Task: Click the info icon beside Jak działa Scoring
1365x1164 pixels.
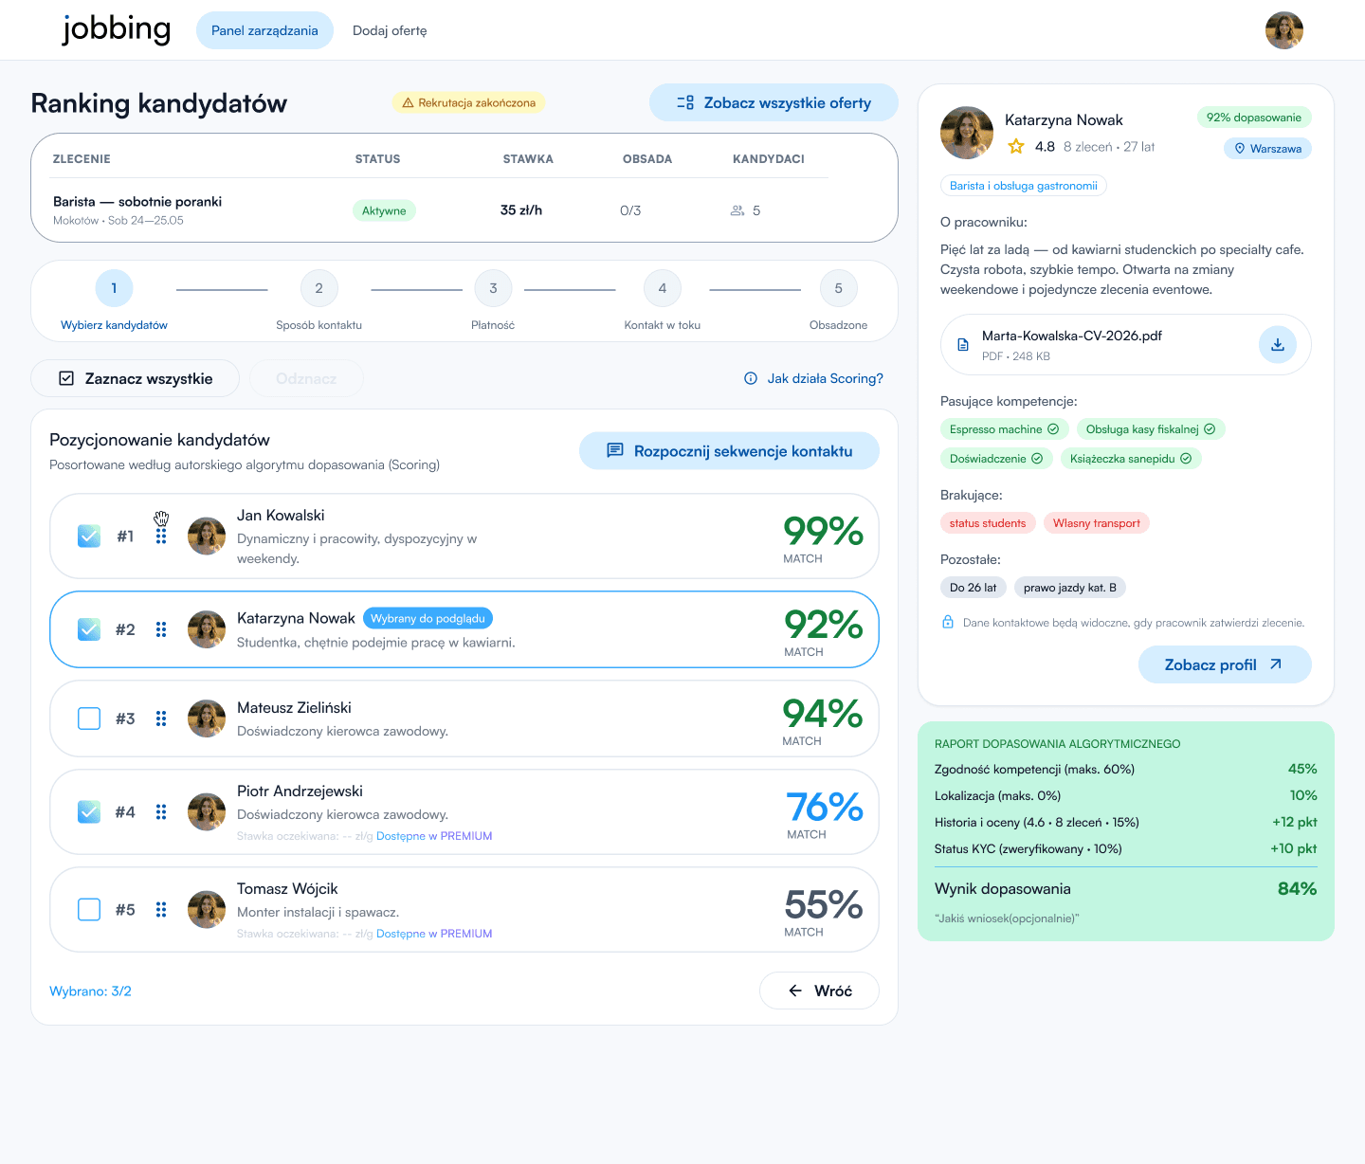Action: [751, 378]
